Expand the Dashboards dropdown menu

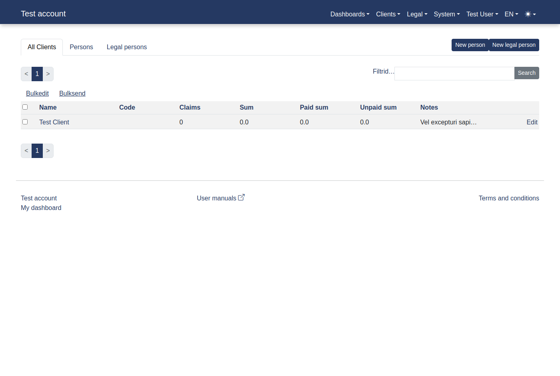[350, 14]
